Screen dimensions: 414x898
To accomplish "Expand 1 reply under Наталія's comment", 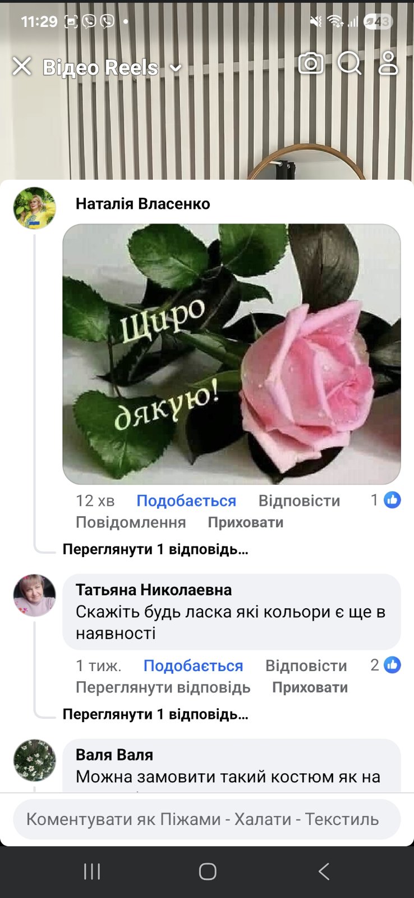I will click(x=155, y=549).
